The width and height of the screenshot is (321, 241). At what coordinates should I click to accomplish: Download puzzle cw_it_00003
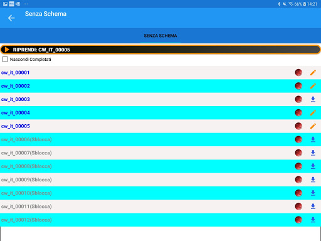pyautogui.click(x=313, y=99)
